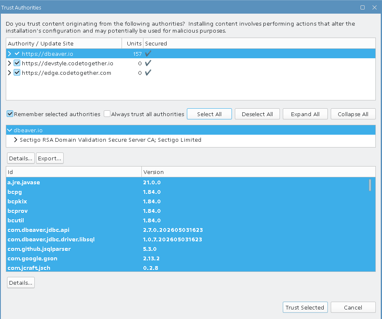Expand the devstyle.codetogether.io tree row

point(10,63)
